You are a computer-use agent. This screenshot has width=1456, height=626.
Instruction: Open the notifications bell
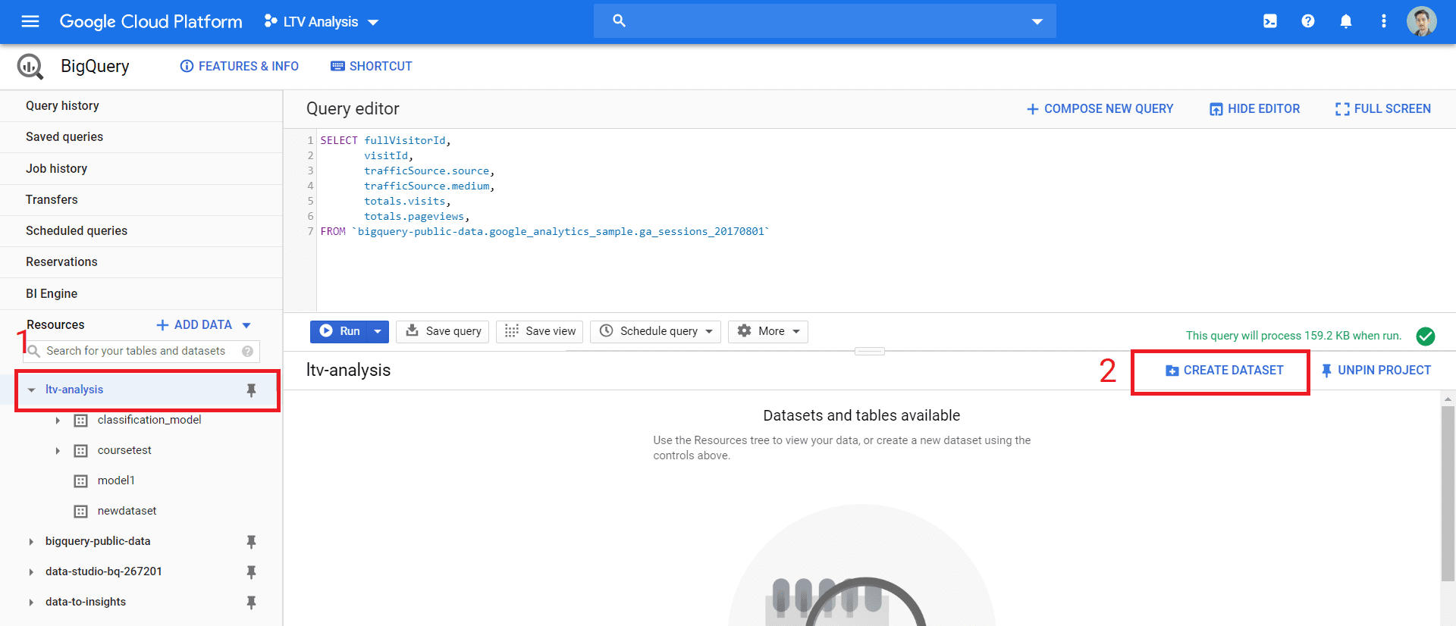point(1346,21)
